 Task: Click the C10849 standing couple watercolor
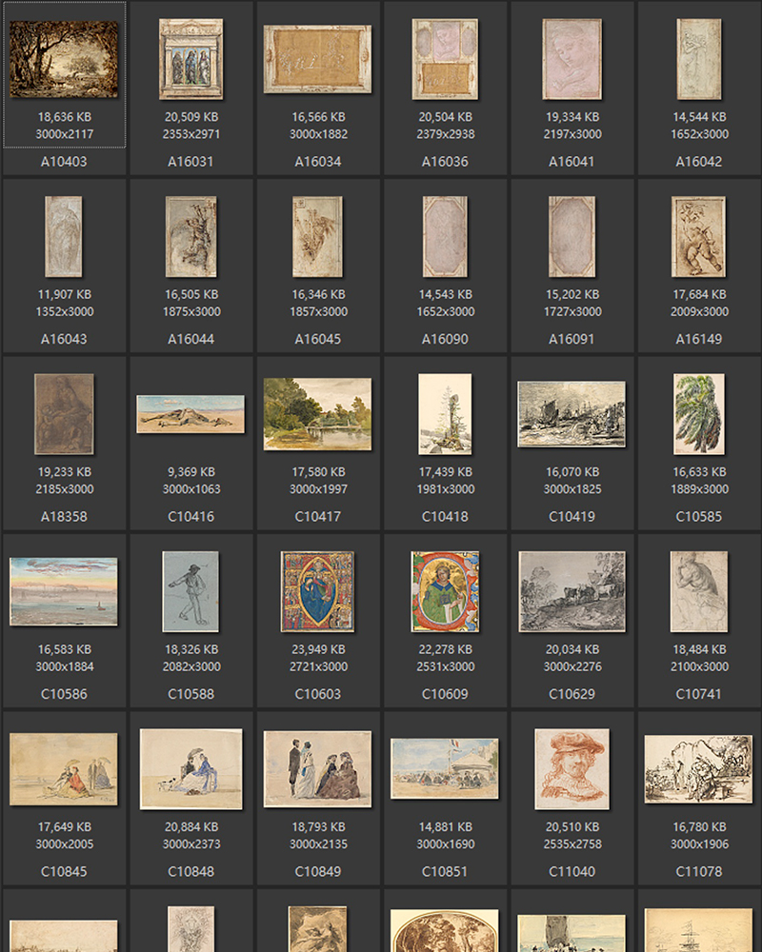(317, 769)
